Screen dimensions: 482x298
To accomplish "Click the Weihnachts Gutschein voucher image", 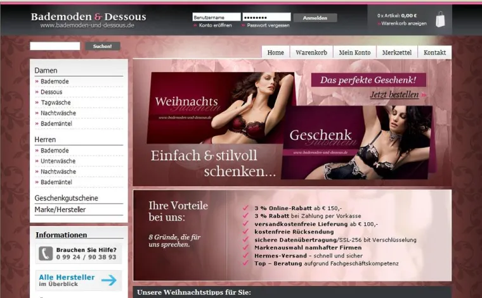I will point(221,108).
